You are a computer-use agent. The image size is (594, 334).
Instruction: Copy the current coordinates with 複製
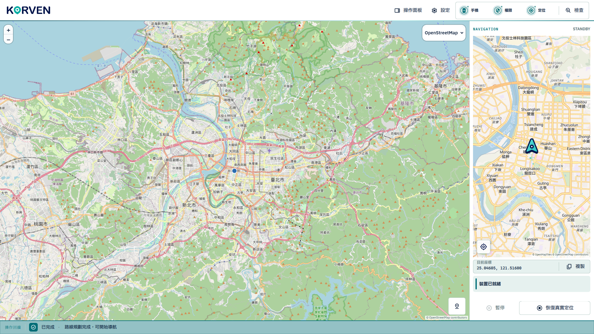point(576,267)
